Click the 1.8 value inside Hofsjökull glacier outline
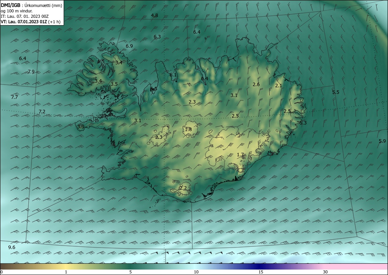This screenshot has height=275, width=388. [x=188, y=129]
